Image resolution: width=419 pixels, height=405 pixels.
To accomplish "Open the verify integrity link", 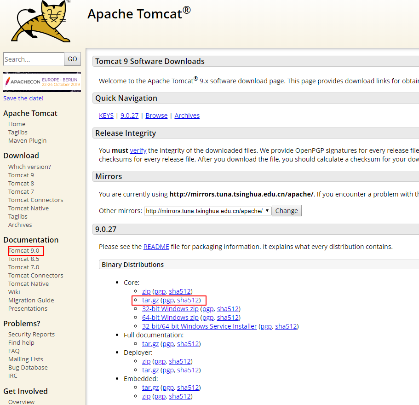I will (x=138, y=150).
